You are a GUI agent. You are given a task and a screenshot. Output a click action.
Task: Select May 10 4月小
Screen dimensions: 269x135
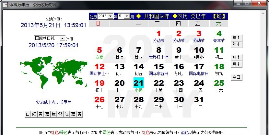coord(199,53)
